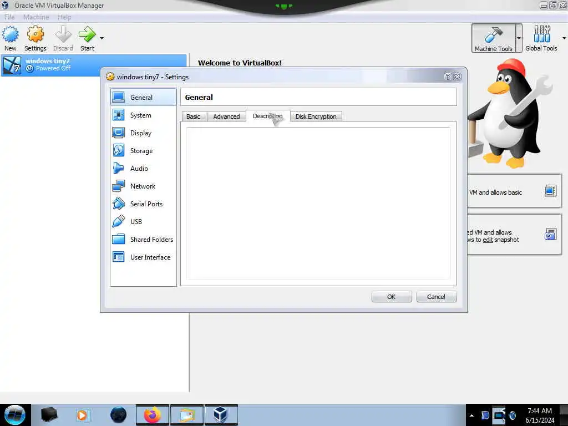Click the help question mark in Settings dialog

[448, 77]
